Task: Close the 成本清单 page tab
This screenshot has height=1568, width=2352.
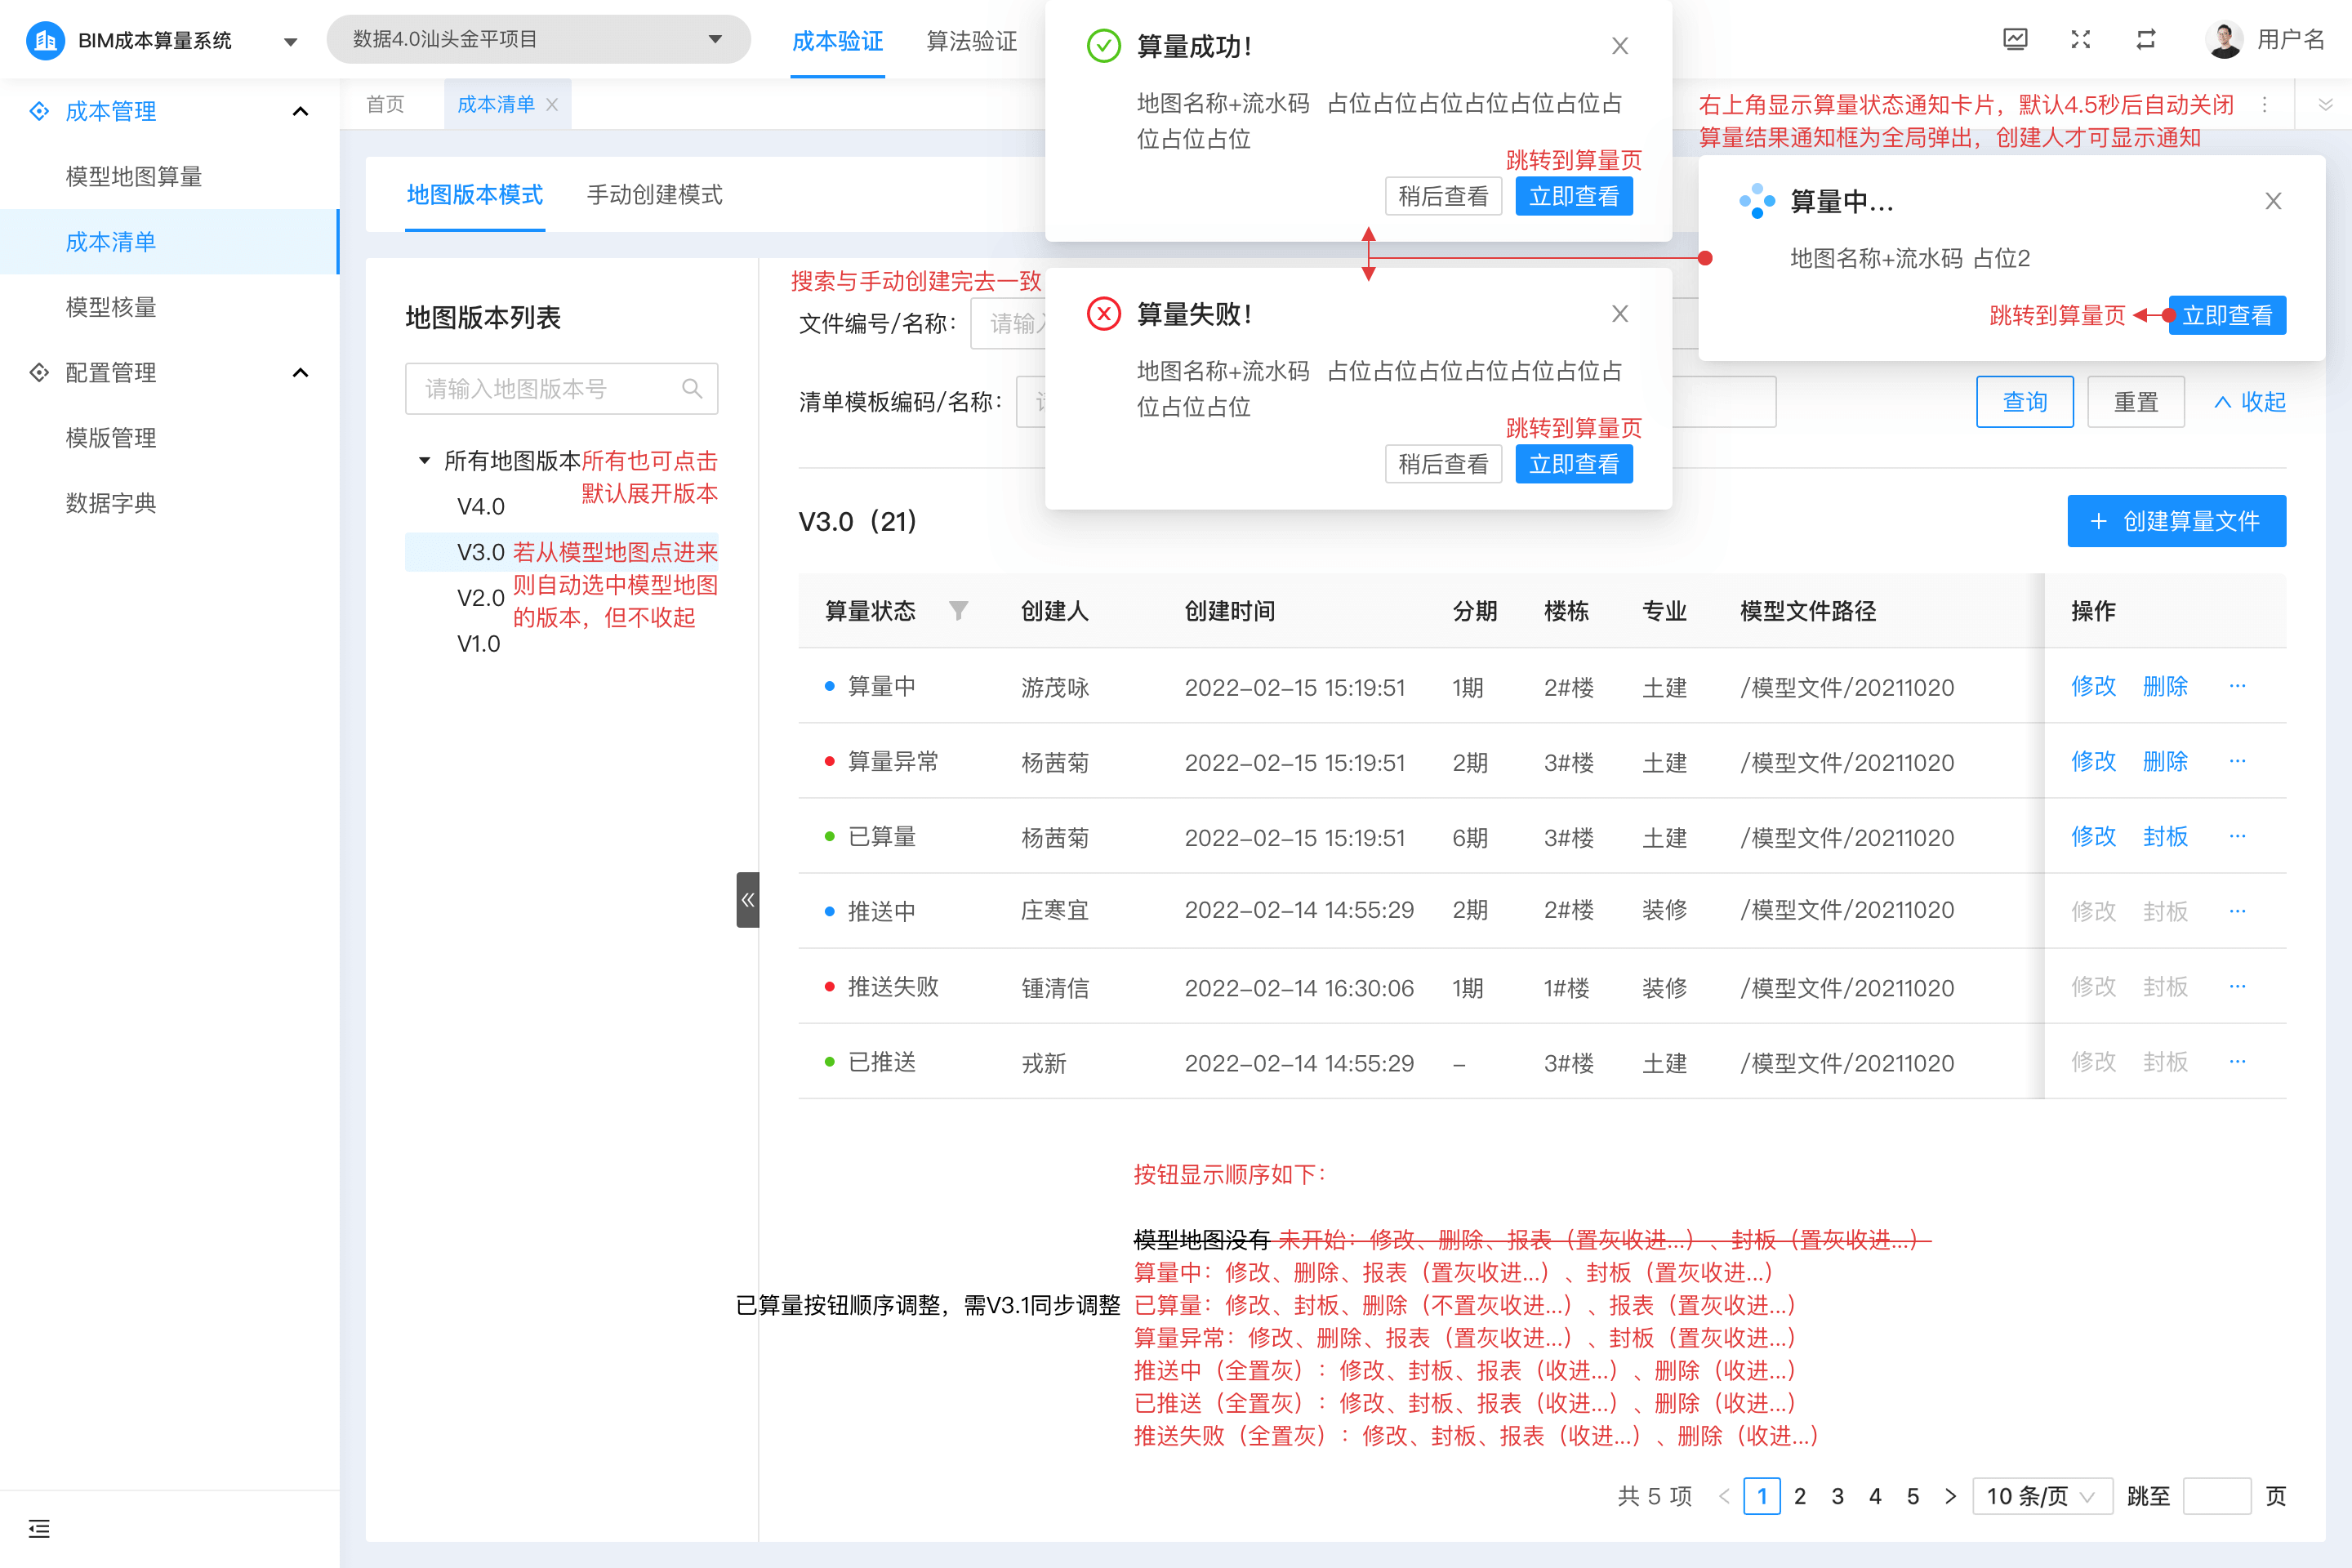Action: pos(552,105)
